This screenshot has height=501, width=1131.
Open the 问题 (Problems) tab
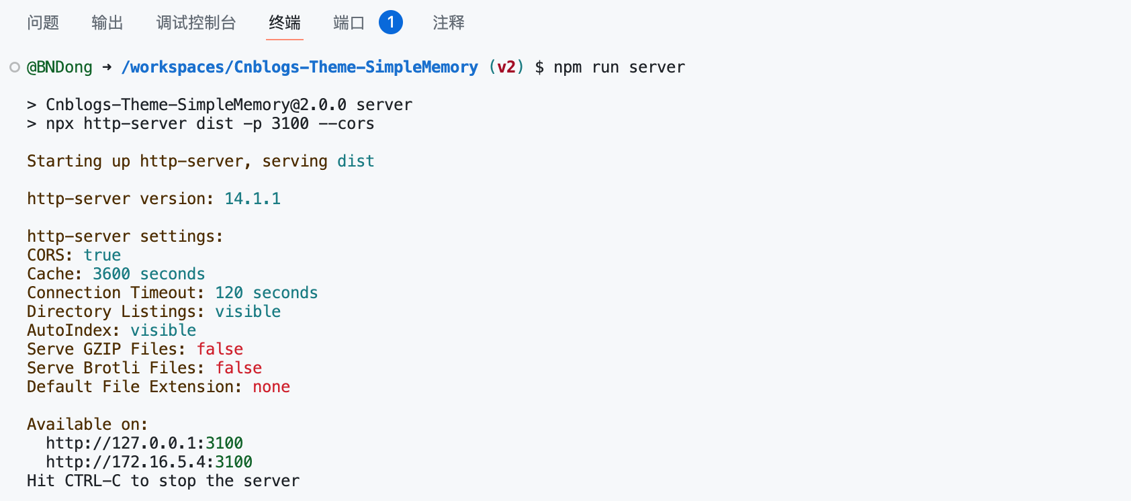click(x=43, y=23)
